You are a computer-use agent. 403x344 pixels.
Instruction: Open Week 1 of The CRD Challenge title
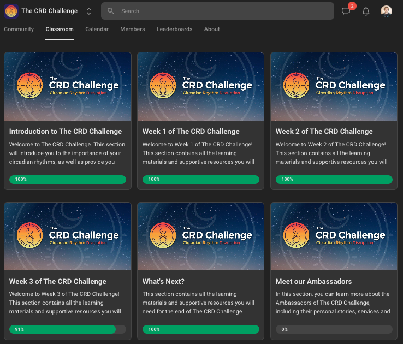(191, 132)
